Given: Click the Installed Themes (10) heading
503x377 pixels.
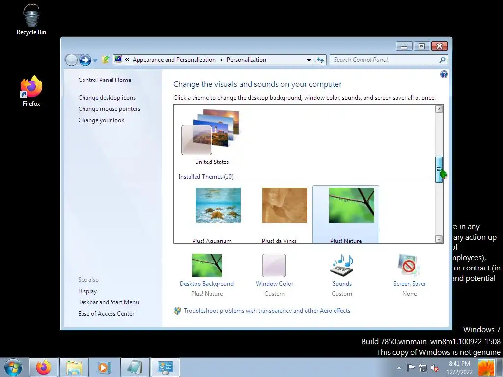Looking at the screenshot, I should (x=206, y=177).
